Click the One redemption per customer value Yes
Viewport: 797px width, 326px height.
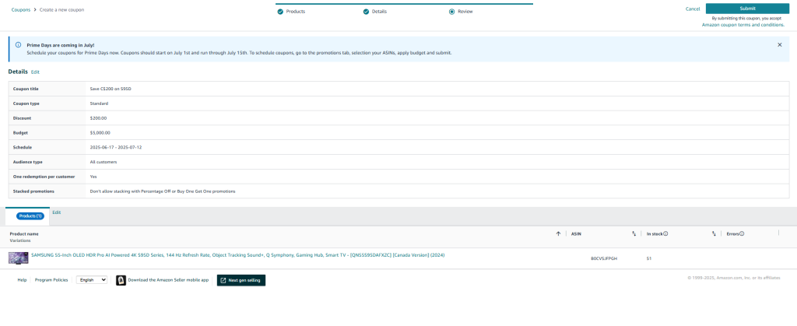point(93,177)
